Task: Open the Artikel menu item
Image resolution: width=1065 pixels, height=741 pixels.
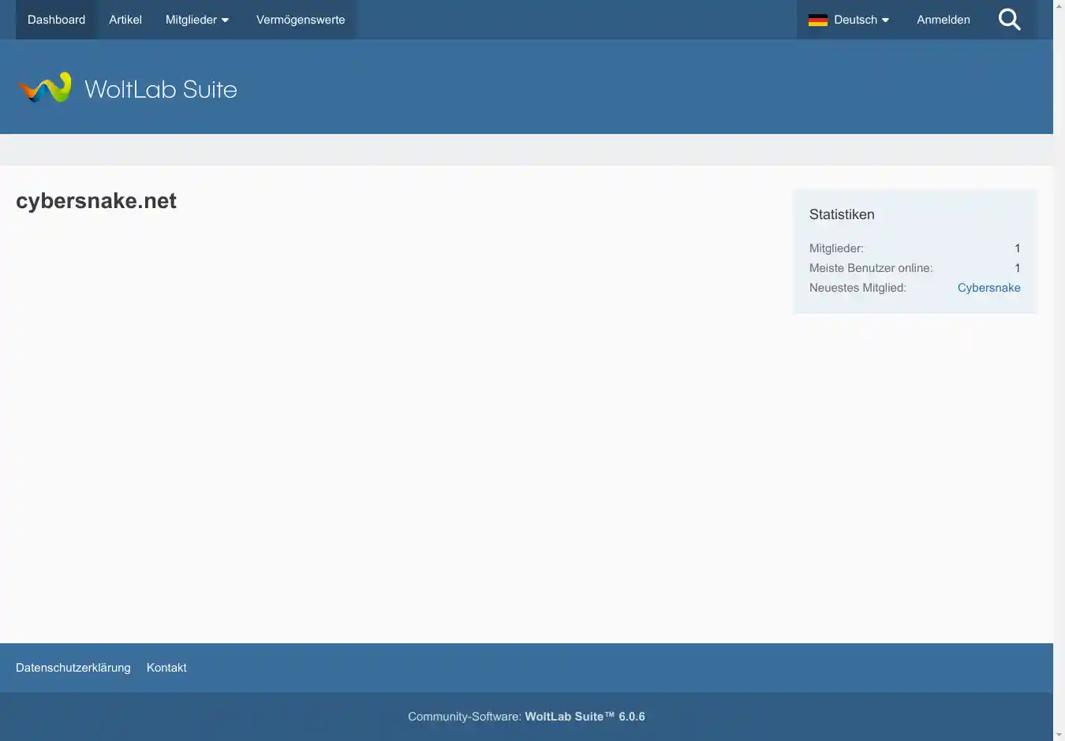Action: (125, 20)
